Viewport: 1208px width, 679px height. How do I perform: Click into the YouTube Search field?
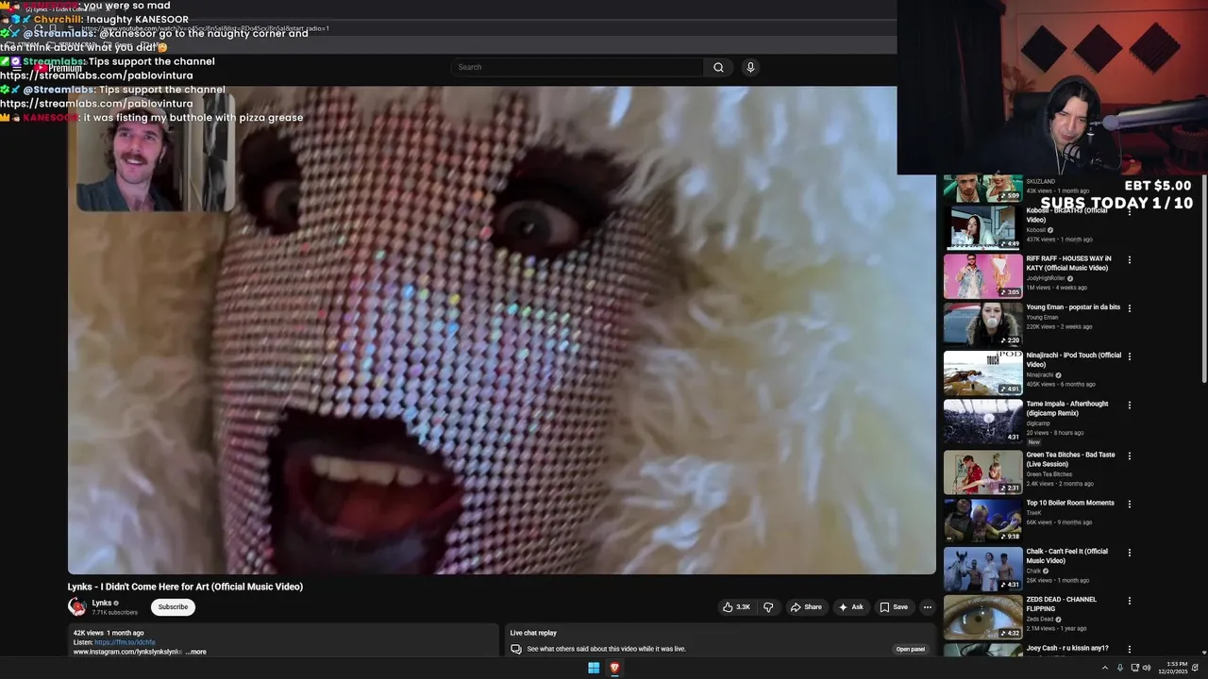(578, 67)
